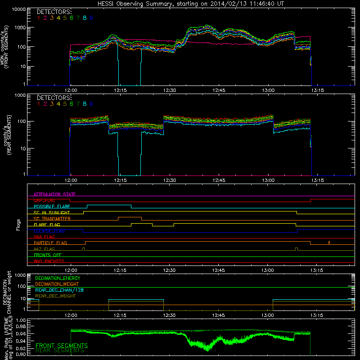The image size is (360, 360).
Task: Click DETECTORS: heading in front segments plot
Action: tap(54, 12)
